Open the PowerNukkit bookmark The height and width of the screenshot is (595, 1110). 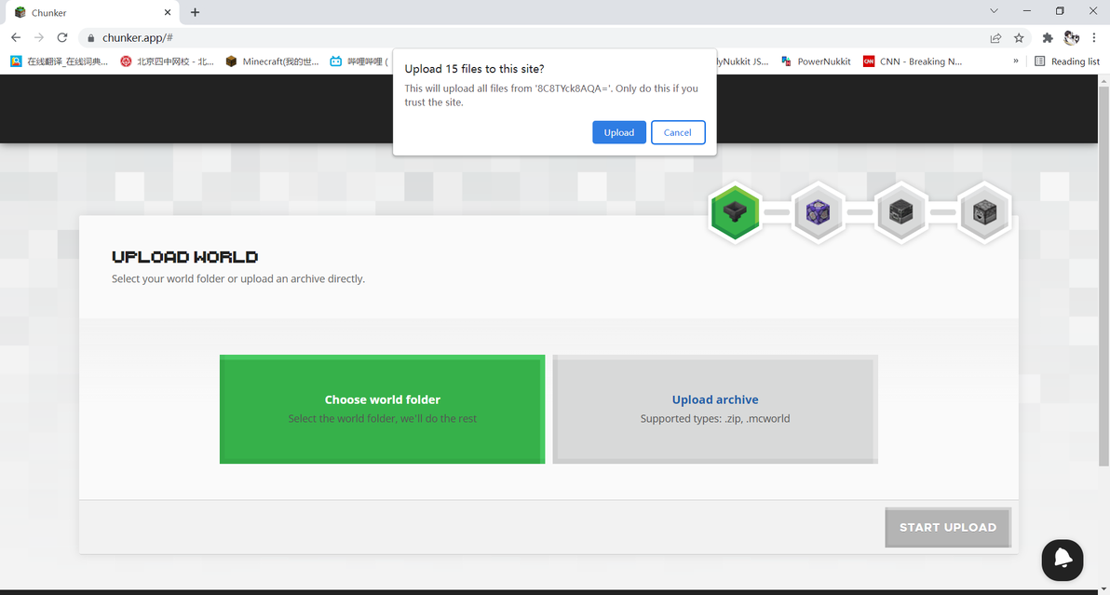pyautogui.click(x=816, y=61)
